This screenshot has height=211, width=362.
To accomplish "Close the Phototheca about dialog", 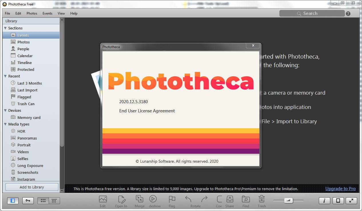I will coord(253,46).
